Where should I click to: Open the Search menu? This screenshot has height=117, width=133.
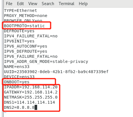pos(48,4)
